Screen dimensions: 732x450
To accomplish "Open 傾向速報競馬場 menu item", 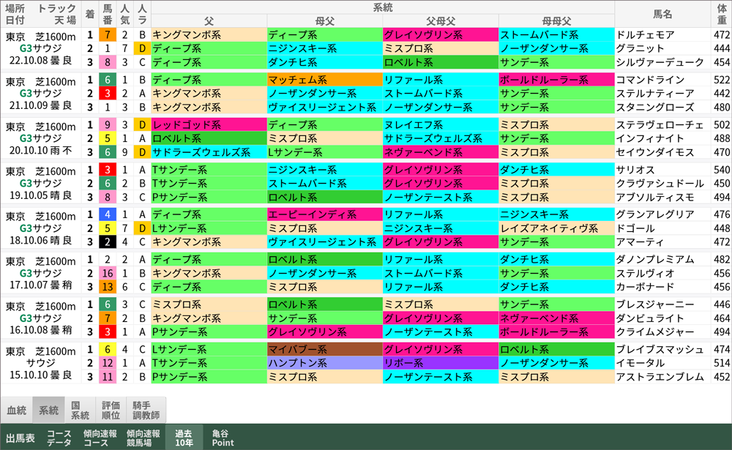I will [143, 438].
